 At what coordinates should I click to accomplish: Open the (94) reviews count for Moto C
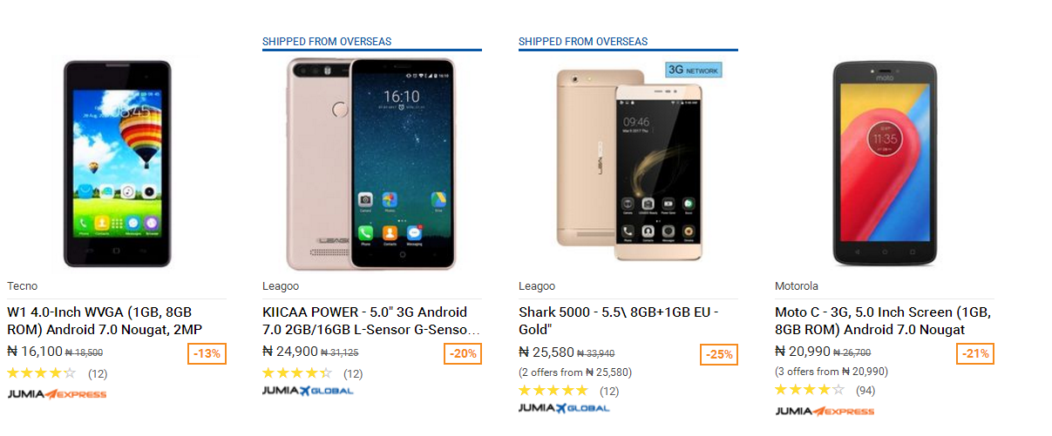[x=865, y=390]
